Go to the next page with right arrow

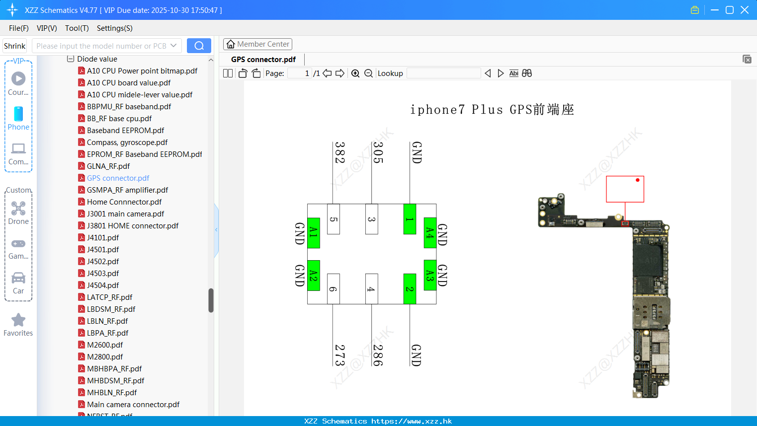click(340, 73)
